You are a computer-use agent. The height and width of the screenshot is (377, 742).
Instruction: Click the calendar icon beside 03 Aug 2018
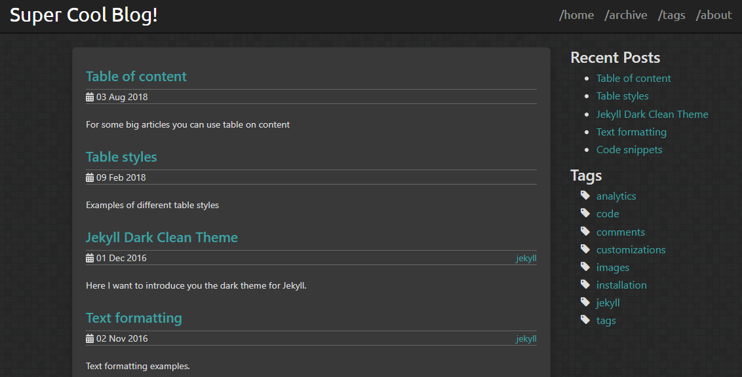point(89,97)
